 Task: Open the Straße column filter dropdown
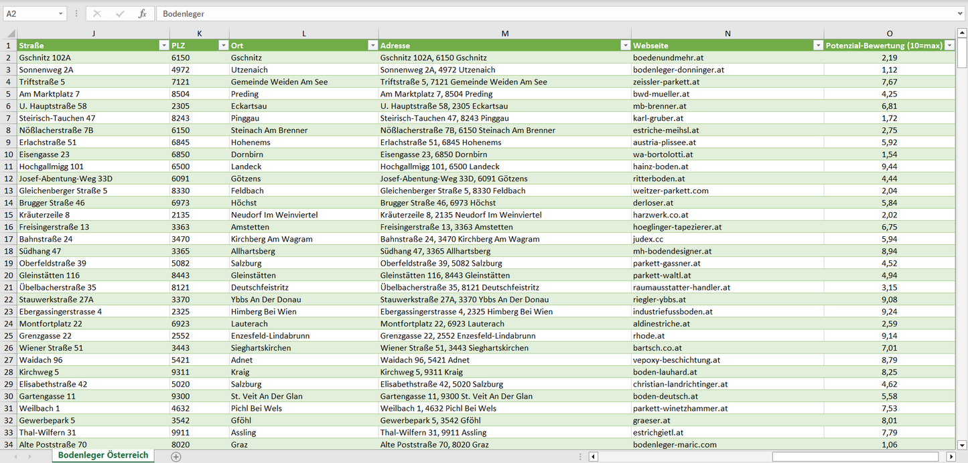point(163,45)
